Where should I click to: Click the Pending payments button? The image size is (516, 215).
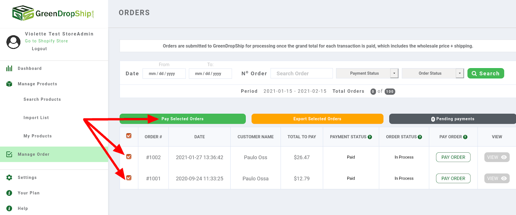[x=452, y=119]
